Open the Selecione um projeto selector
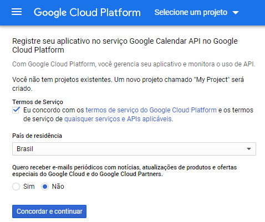 click(197, 12)
